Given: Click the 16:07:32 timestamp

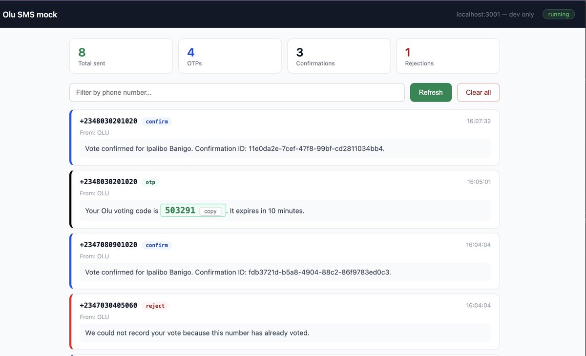Looking at the screenshot, I should pos(479,121).
